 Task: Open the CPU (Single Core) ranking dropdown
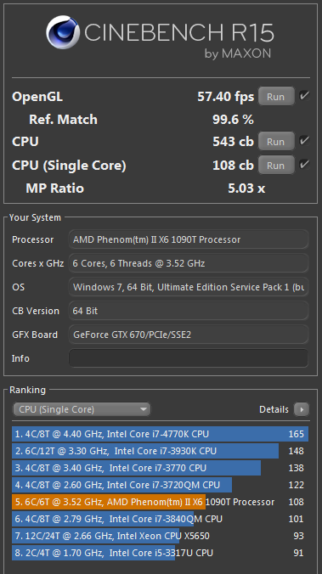(82, 409)
